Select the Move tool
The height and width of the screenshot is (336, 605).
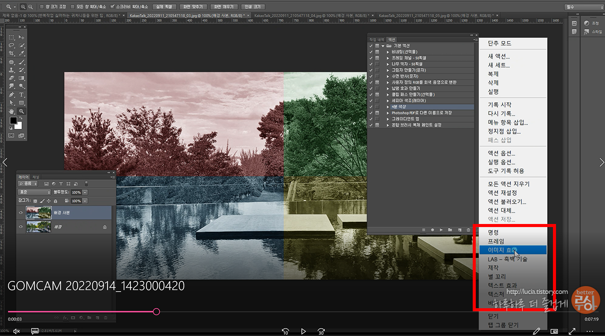click(22, 37)
